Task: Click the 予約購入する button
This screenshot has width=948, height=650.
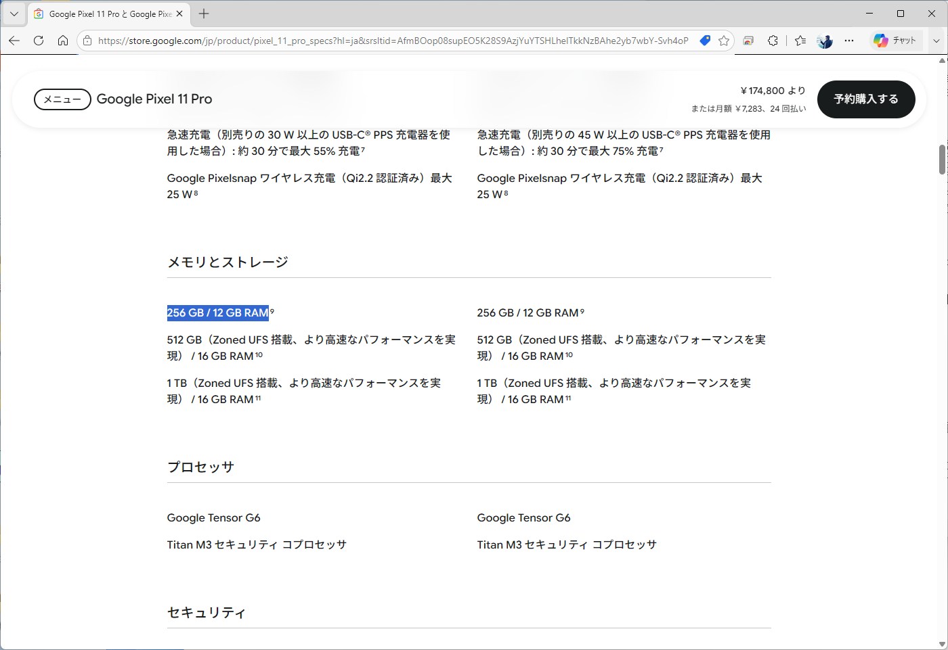Action: (866, 99)
